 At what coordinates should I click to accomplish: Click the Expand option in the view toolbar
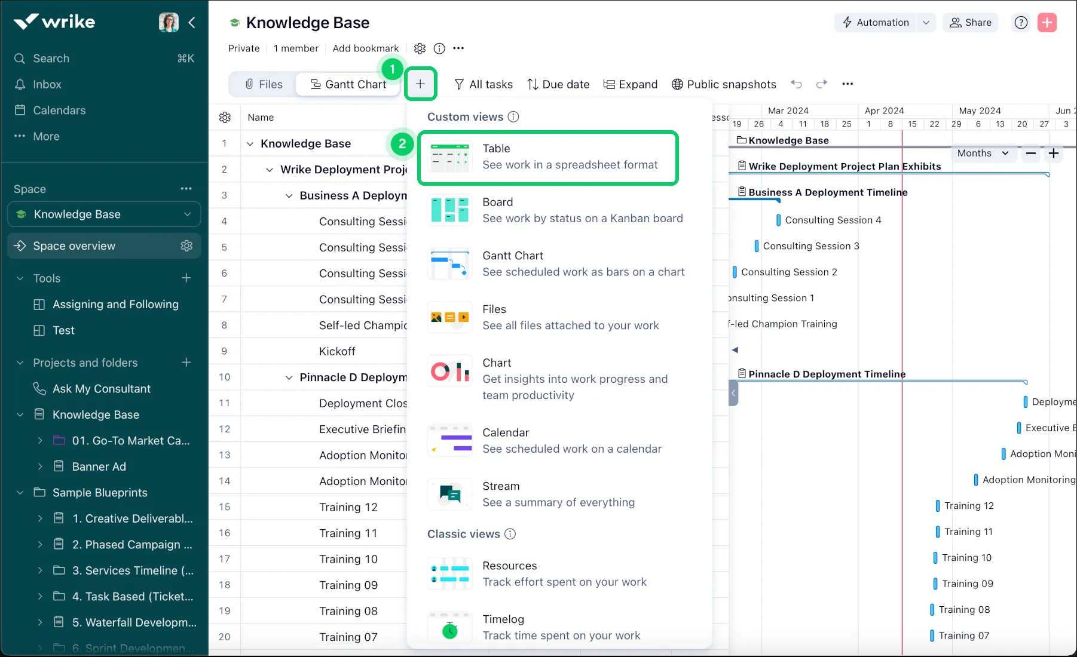coord(630,84)
